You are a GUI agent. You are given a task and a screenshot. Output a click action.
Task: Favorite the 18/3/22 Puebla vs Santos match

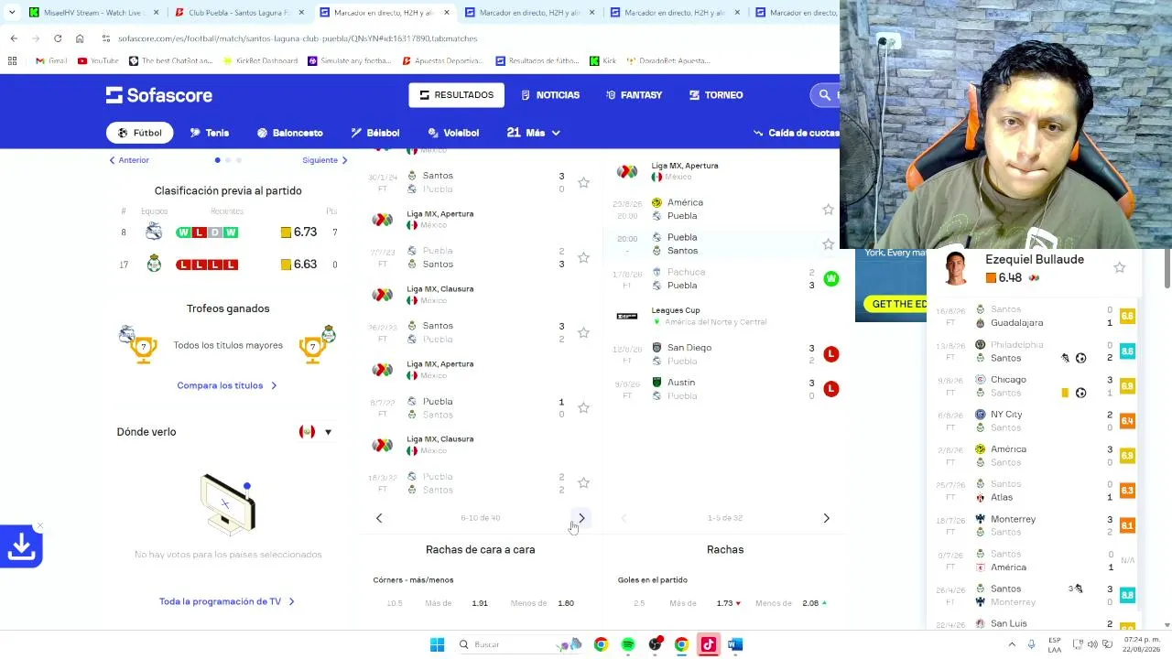coord(583,482)
